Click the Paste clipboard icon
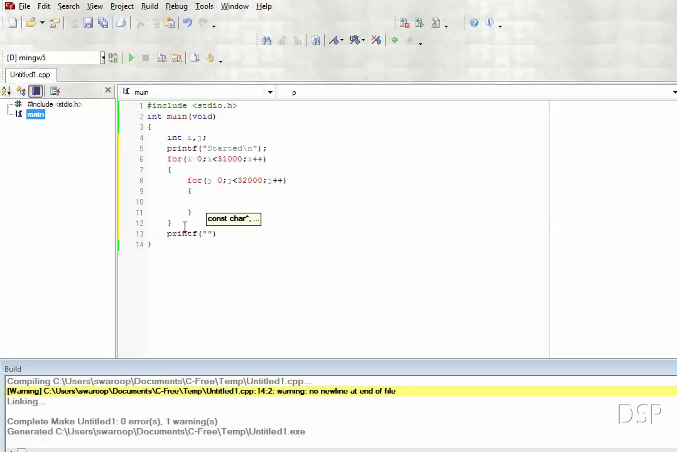Screen dimensions: 677x452 coord(170,23)
